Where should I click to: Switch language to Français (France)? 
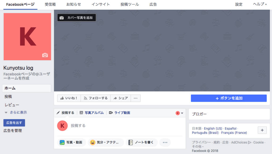234,133
